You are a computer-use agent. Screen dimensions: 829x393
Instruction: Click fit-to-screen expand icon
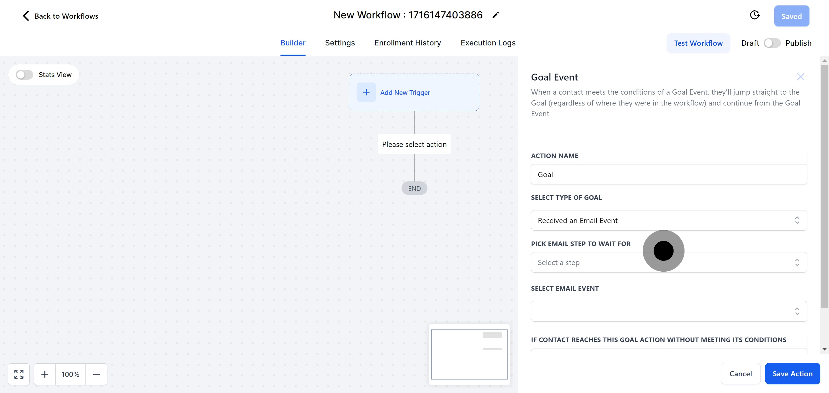[19, 374]
